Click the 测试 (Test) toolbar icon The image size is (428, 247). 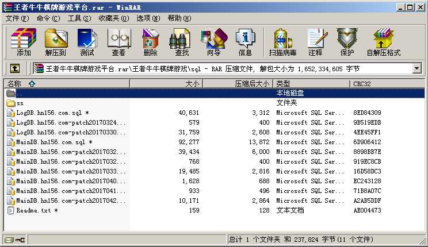tap(87, 38)
